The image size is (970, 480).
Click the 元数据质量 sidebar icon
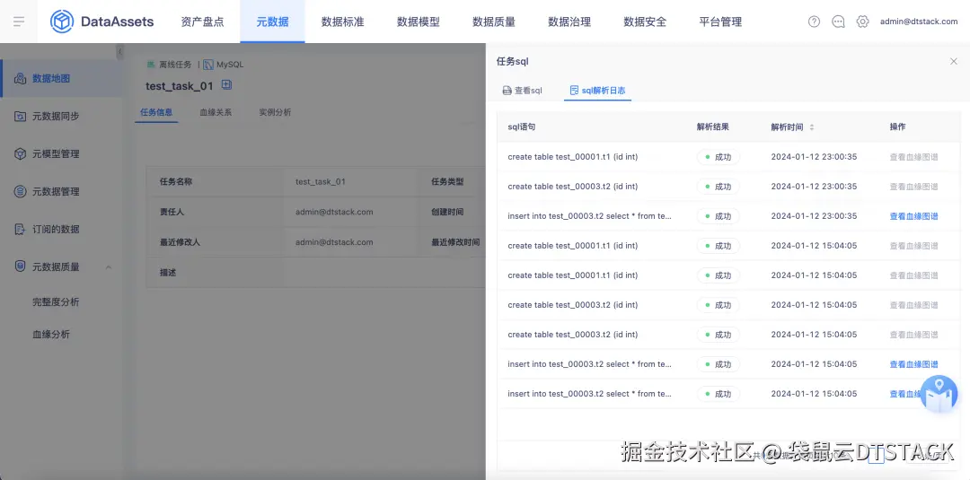[x=20, y=266]
